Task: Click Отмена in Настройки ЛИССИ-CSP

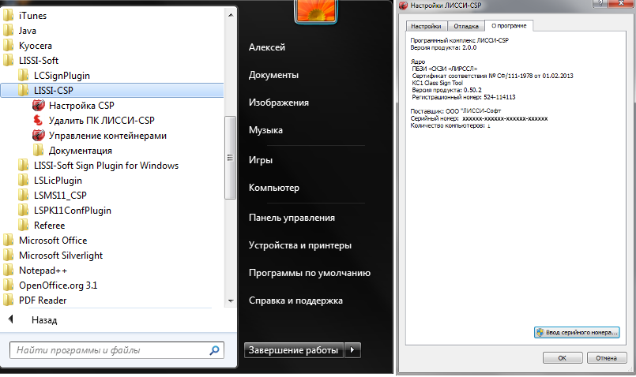Action: tap(607, 358)
